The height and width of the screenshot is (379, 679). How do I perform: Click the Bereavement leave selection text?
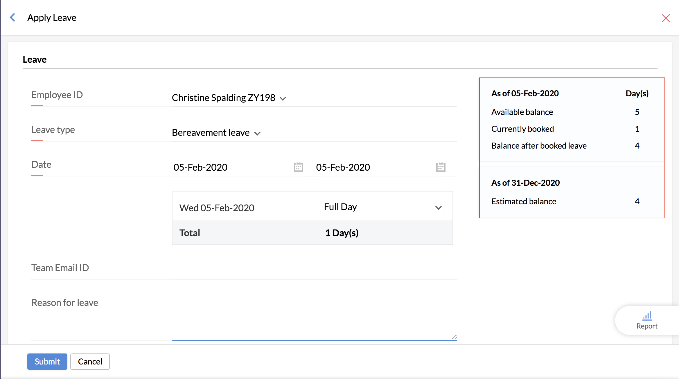coord(211,133)
